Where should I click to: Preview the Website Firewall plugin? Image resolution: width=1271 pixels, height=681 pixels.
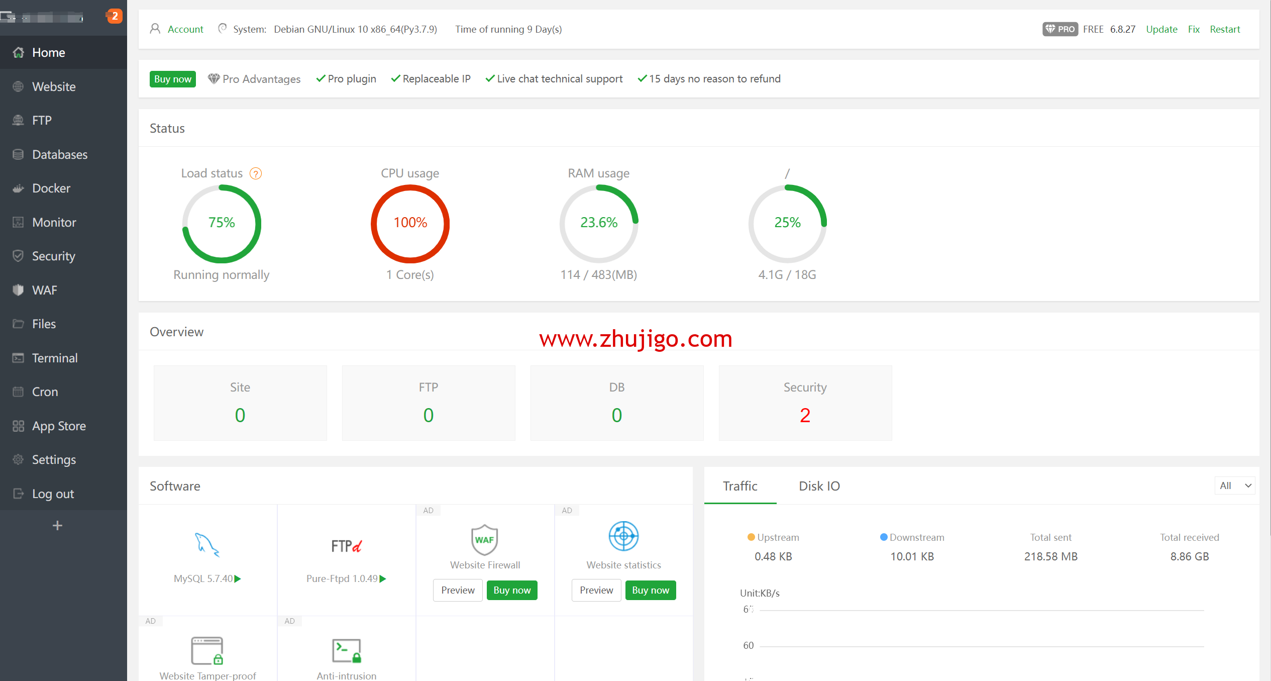[x=458, y=590]
